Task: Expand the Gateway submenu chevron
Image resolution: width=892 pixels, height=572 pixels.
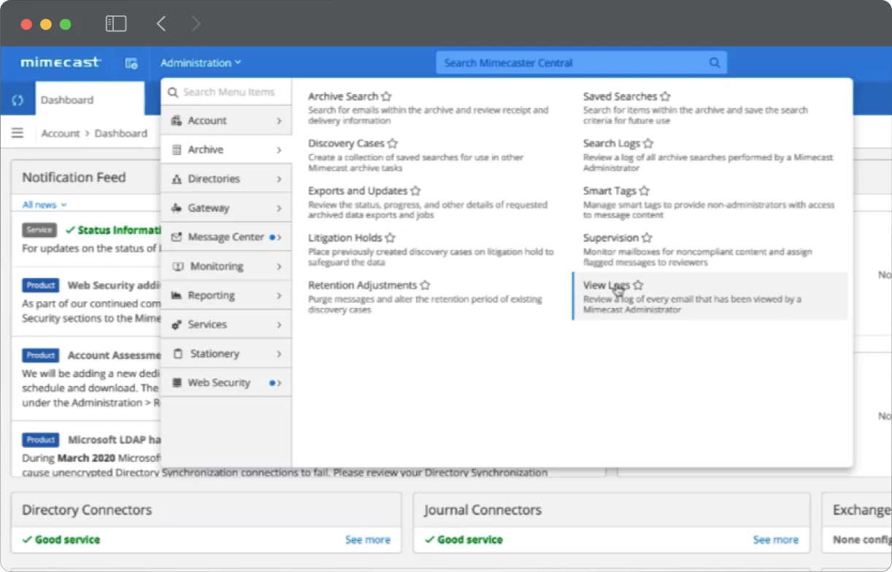Action: [279, 208]
